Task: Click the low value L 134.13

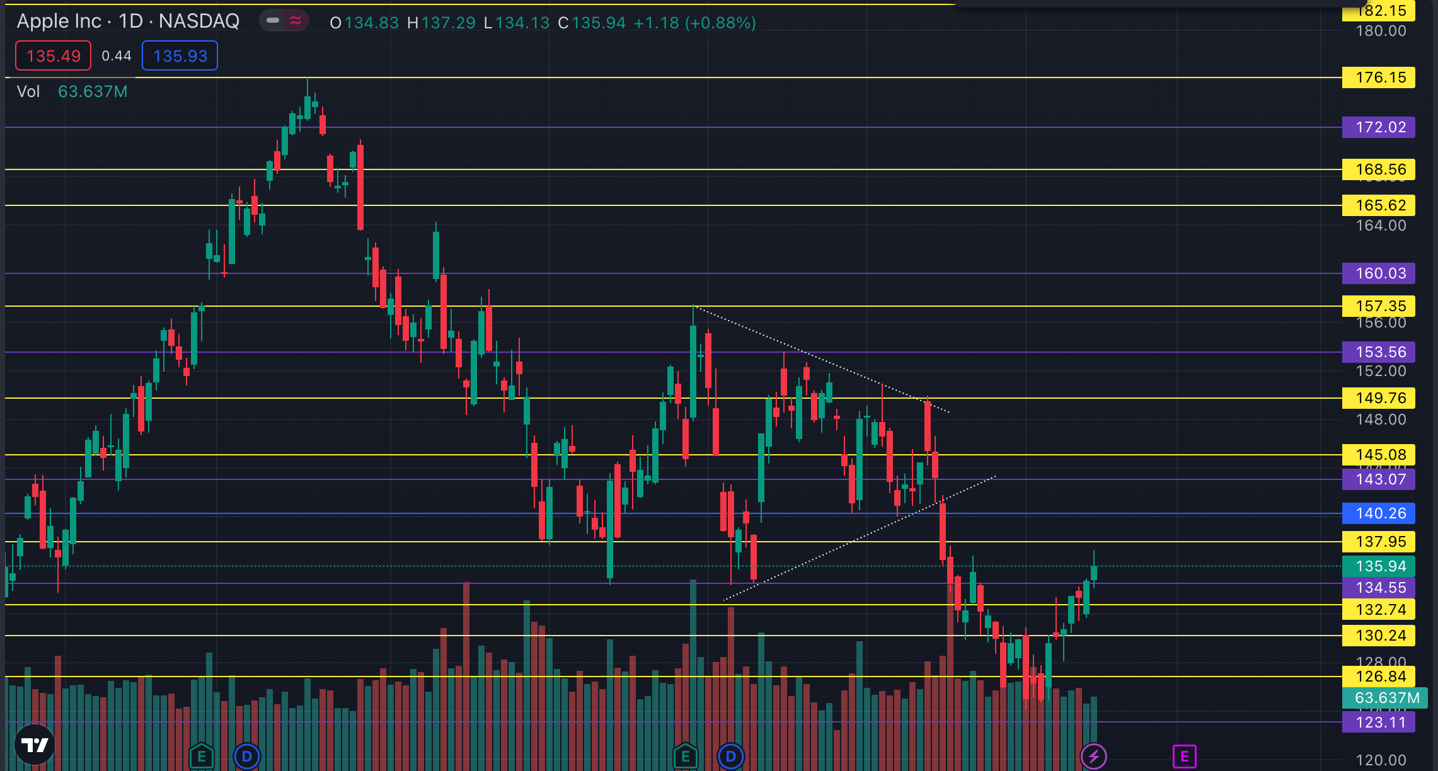Action: 517,23
